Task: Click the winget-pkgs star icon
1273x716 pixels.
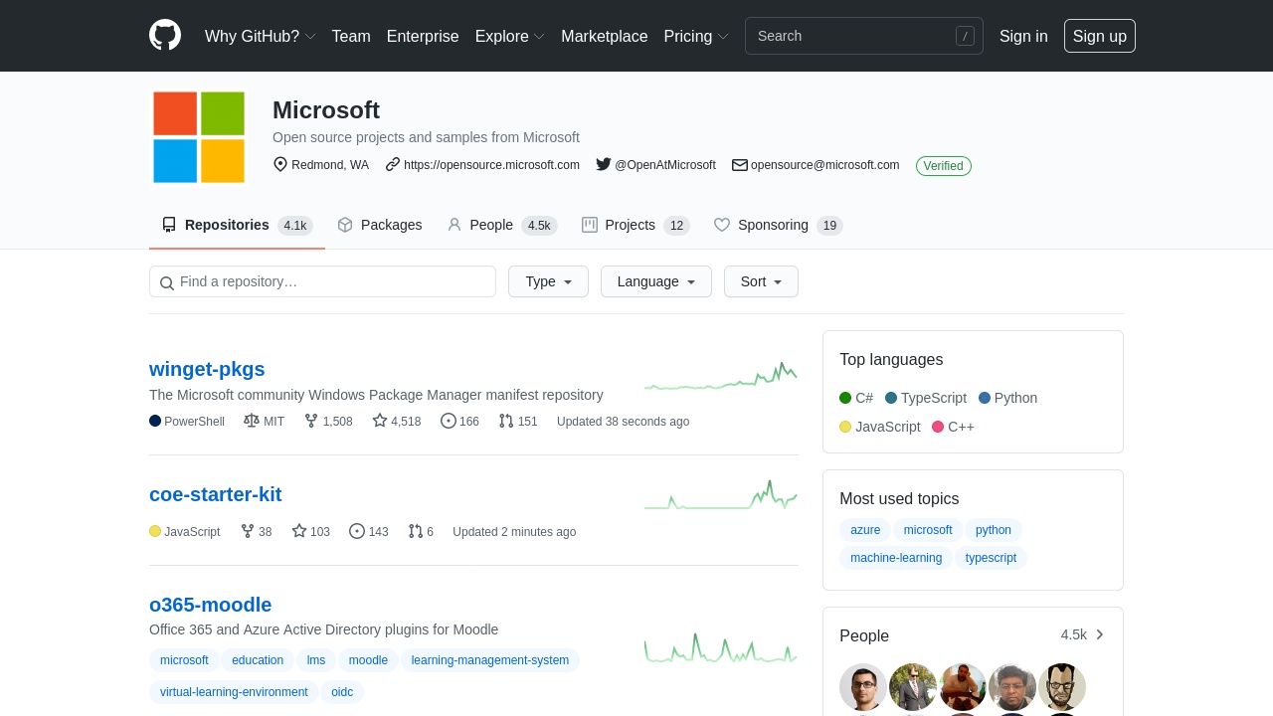Action: pos(380,421)
